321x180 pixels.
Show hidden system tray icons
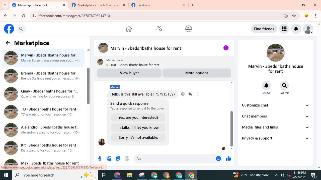[x=276, y=175]
